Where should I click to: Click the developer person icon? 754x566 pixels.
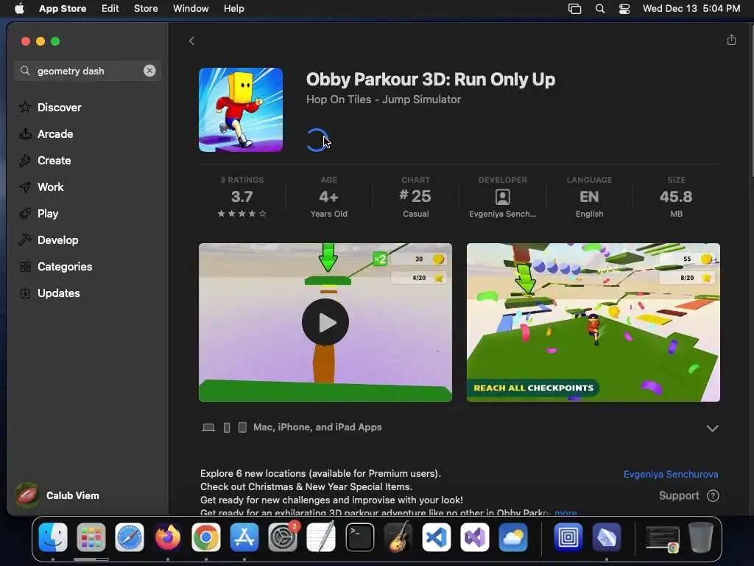pyautogui.click(x=502, y=197)
